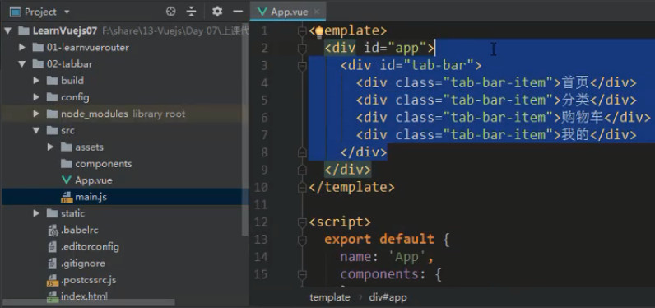The image size is (655, 308).
Task: Click the locate current file target icon
Action: [171, 12]
